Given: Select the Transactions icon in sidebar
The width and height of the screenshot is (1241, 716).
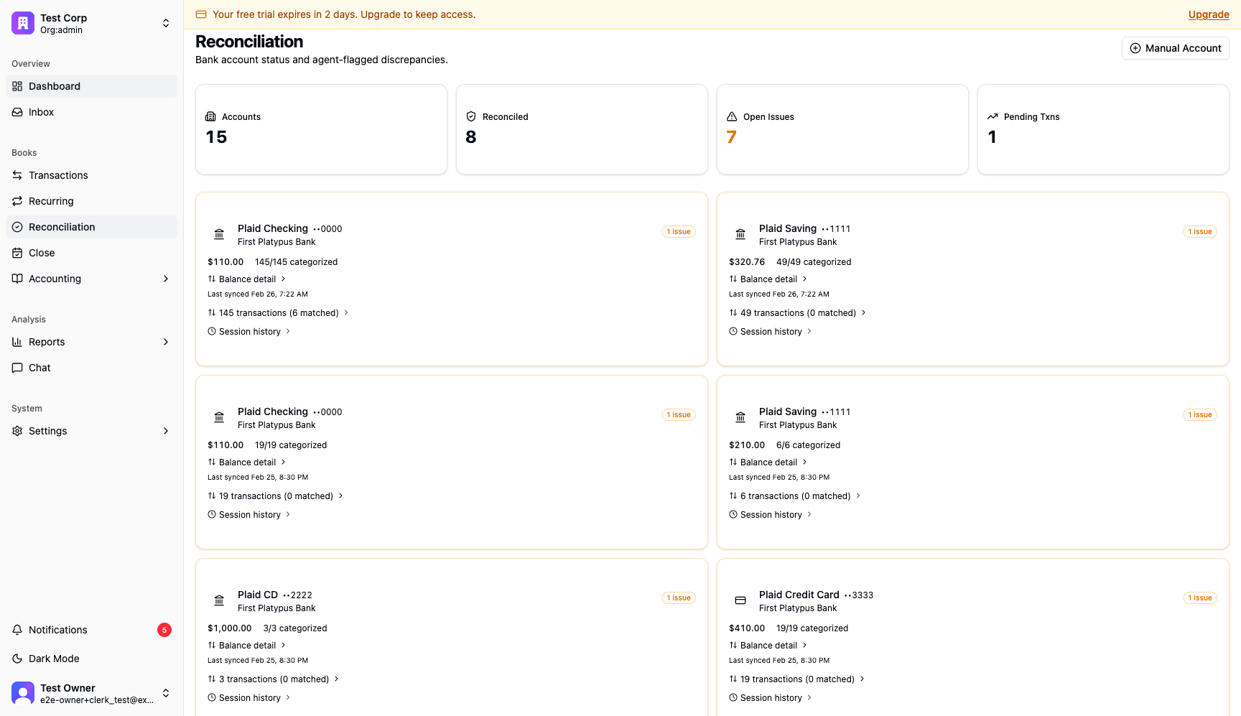Looking at the screenshot, I should [x=17, y=175].
